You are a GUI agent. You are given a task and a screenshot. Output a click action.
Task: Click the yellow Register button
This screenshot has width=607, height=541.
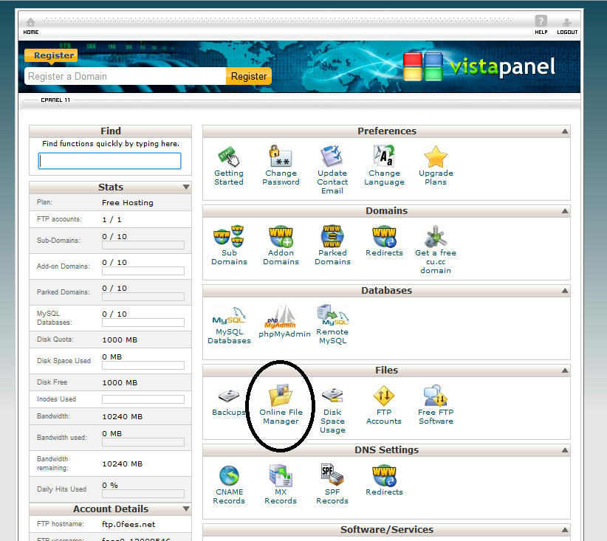coord(249,76)
